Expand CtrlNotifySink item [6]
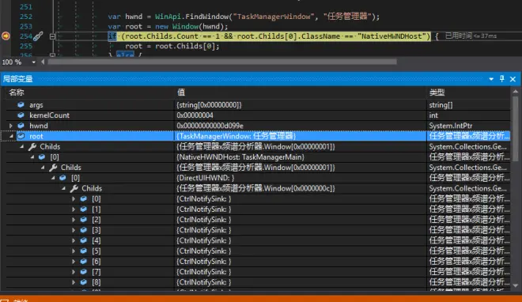The image size is (522, 302). tap(74, 262)
